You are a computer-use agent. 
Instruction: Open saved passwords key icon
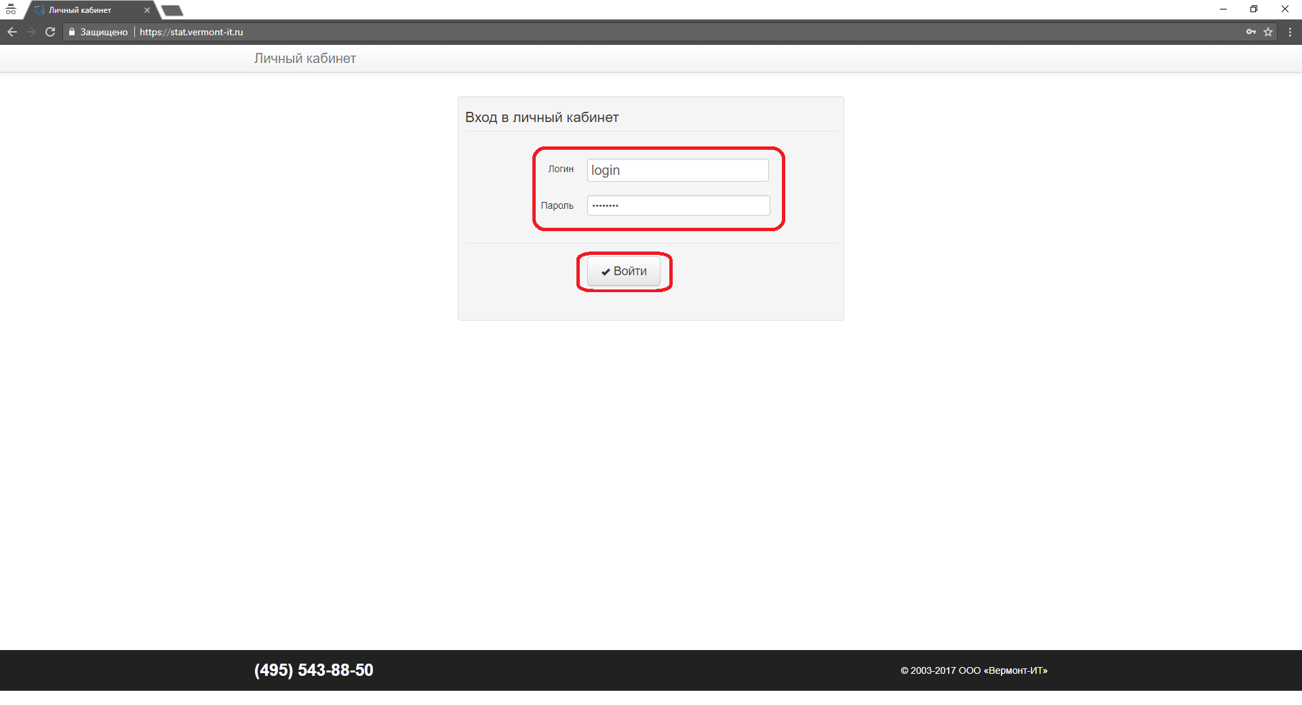pos(1251,32)
